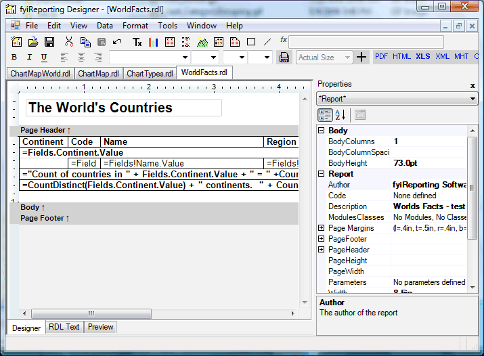Click the fx expression input field

click(x=366, y=42)
